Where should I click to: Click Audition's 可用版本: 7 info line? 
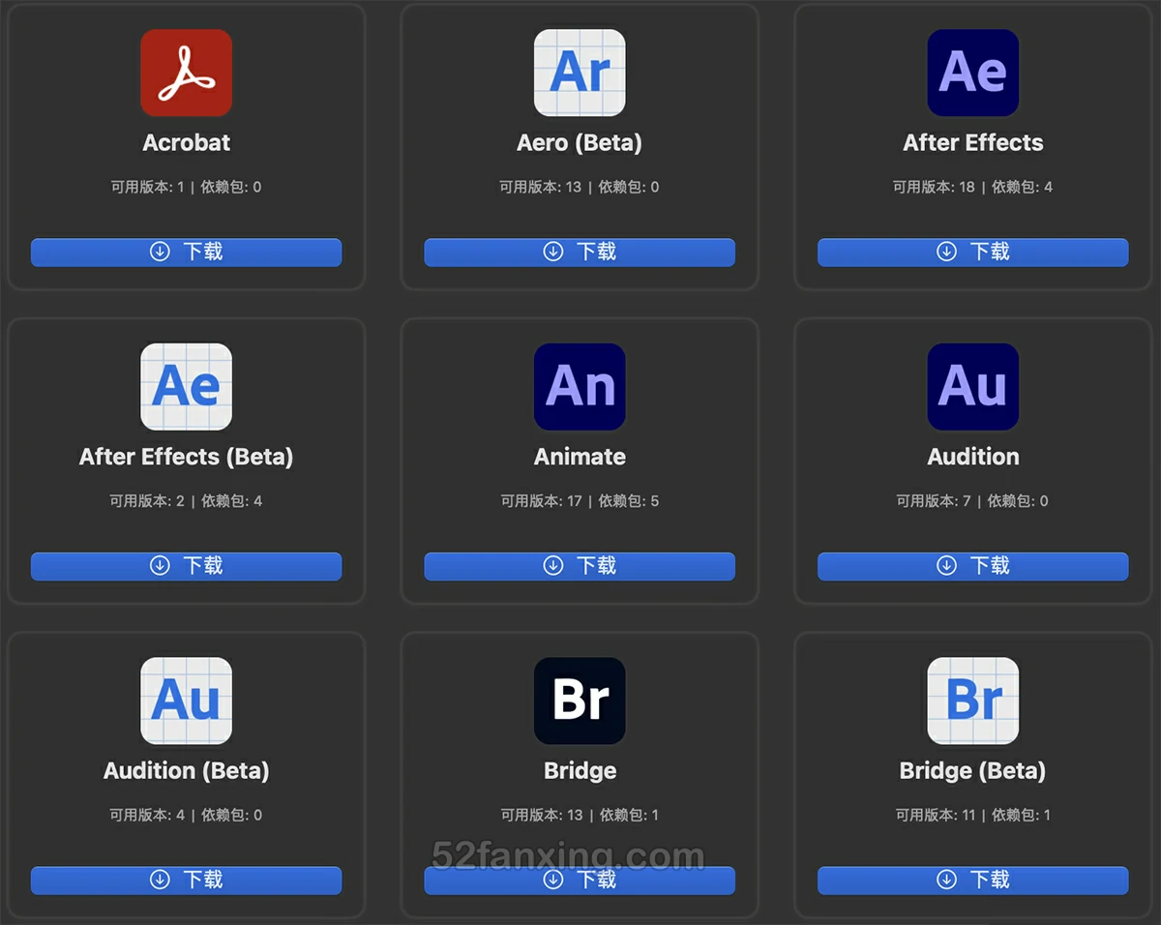(x=973, y=501)
